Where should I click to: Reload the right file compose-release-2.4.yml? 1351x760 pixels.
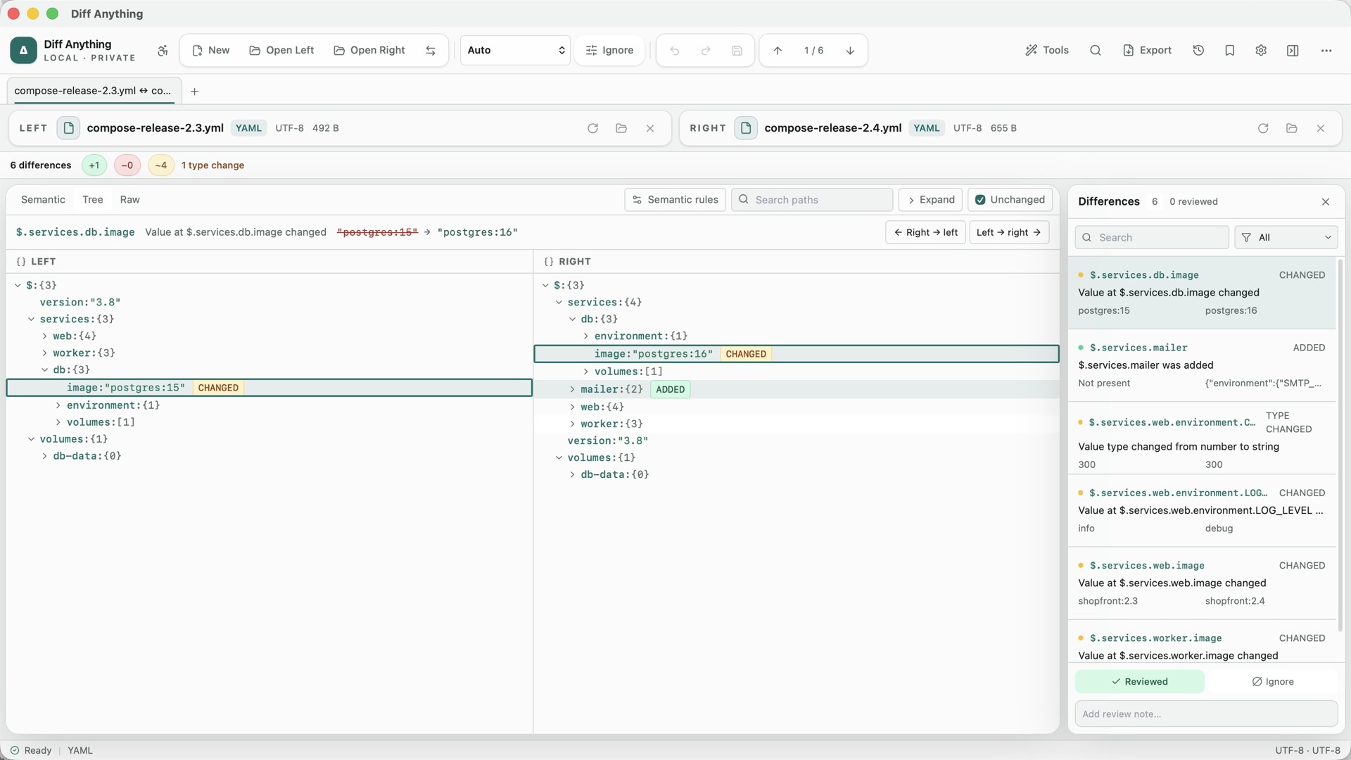pyautogui.click(x=1263, y=128)
